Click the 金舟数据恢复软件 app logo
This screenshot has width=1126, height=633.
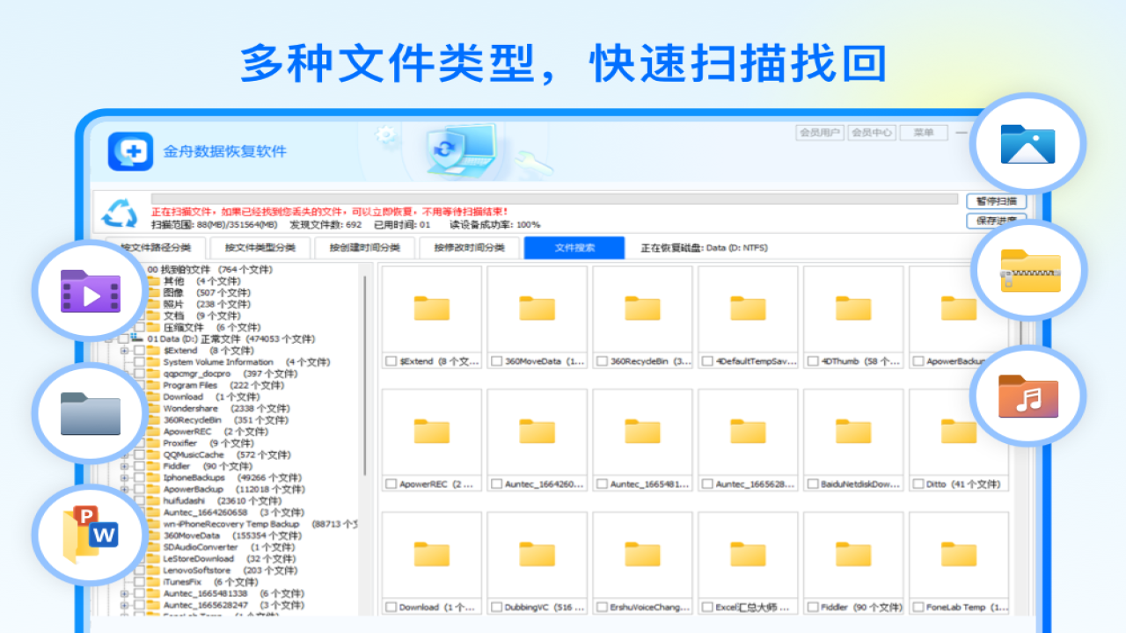pos(129,150)
